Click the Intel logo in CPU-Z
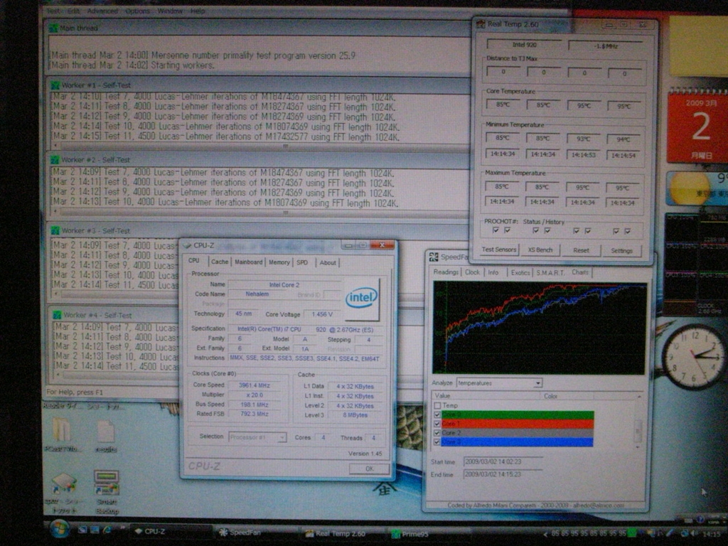 click(362, 298)
